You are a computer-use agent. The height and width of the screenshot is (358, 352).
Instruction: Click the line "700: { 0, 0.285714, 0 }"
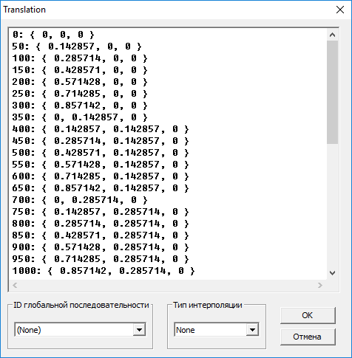(80, 200)
